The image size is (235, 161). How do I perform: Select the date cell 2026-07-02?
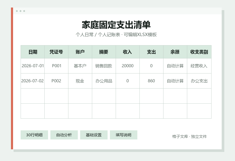(33, 81)
